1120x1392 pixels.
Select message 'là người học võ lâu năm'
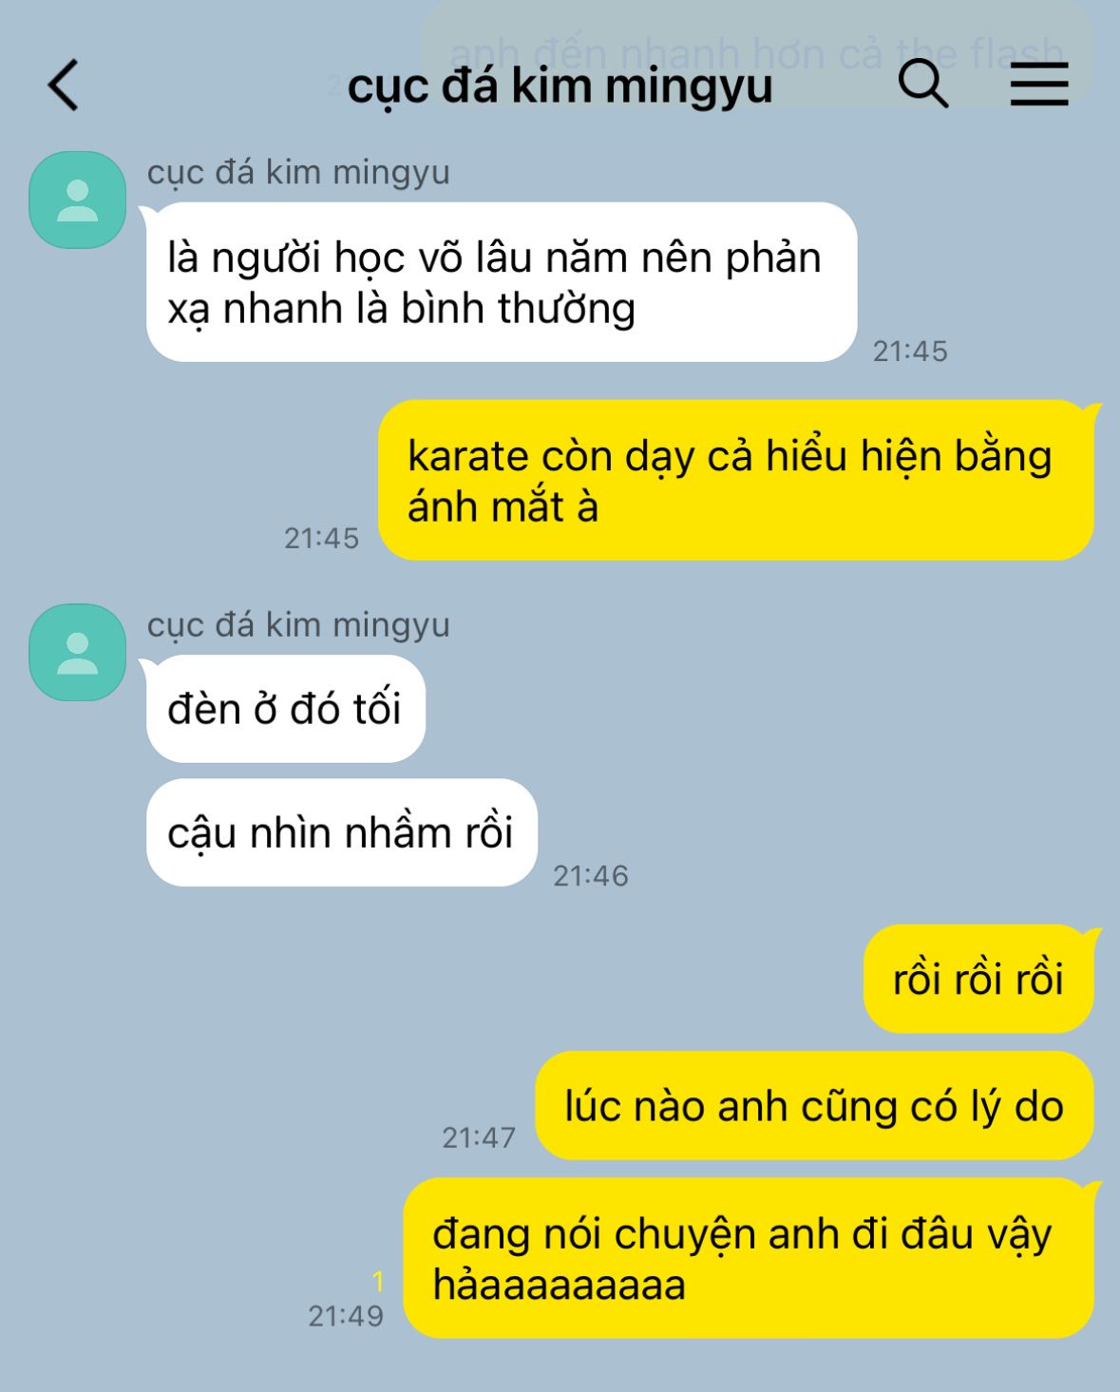[x=502, y=282]
